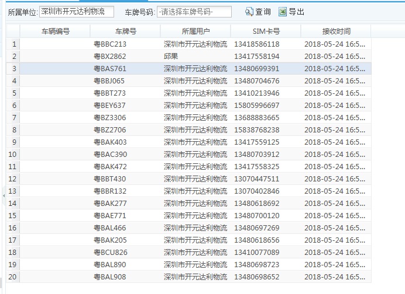Collapse the left panel arrow handle

pos(4,196)
